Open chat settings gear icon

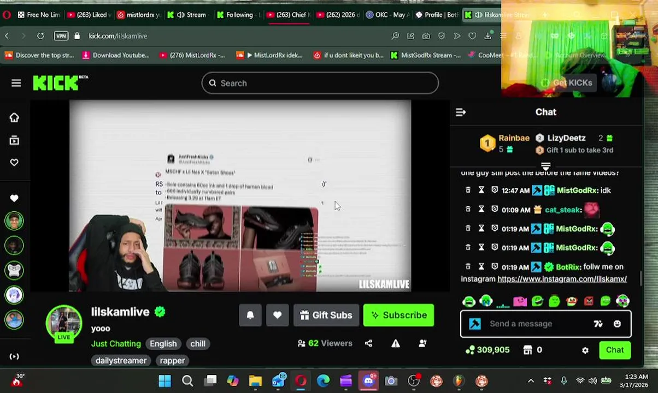coord(585,350)
